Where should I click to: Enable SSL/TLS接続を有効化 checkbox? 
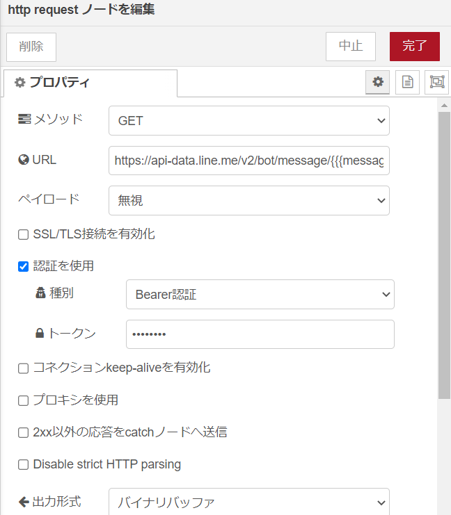[23, 234]
